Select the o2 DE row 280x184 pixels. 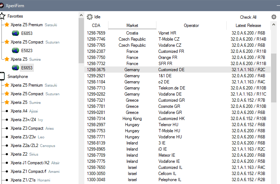(177, 82)
